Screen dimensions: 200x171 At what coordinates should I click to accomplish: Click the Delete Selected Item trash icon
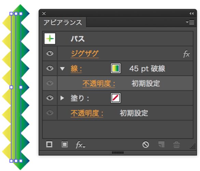176,145
